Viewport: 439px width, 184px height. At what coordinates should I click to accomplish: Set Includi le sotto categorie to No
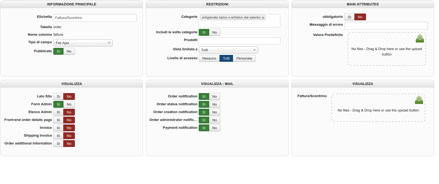tap(215, 32)
